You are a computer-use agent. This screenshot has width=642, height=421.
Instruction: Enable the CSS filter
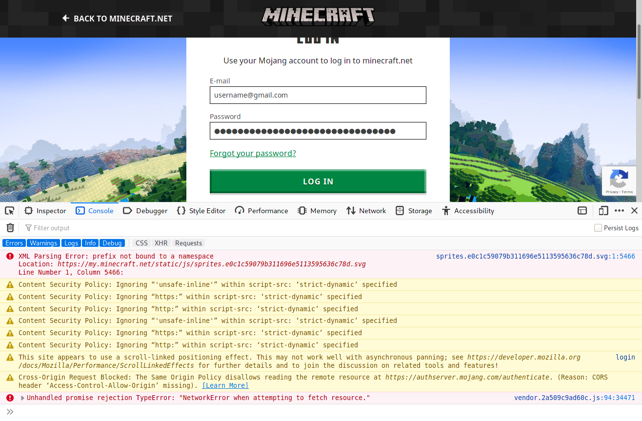coord(141,243)
